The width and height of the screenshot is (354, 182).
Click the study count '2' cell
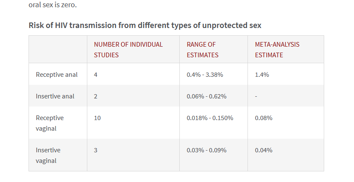pos(96,96)
